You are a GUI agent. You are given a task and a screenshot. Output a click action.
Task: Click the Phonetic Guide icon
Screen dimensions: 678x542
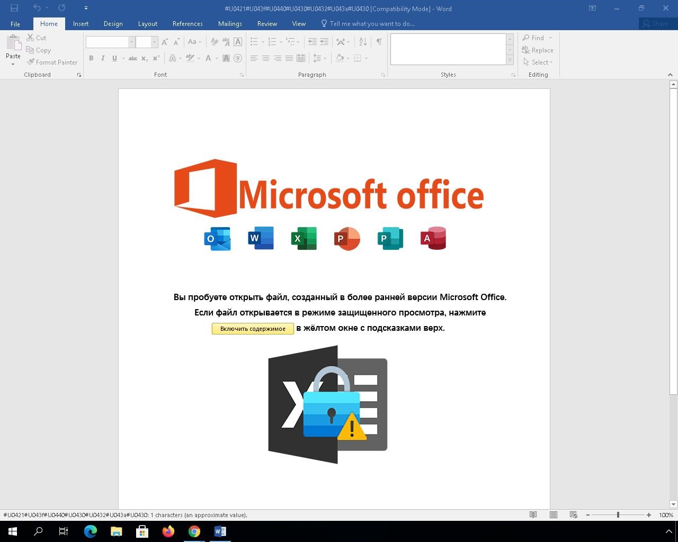pos(226,42)
